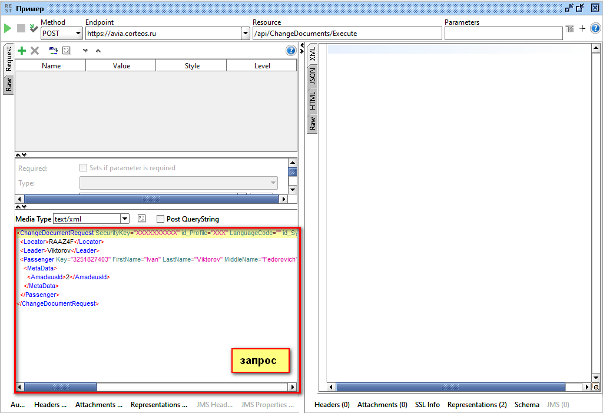This screenshot has height=413, width=603.
Task: Open the Media Type text/xml dropdown
Action: pyautogui.click(x=124, y=219)
